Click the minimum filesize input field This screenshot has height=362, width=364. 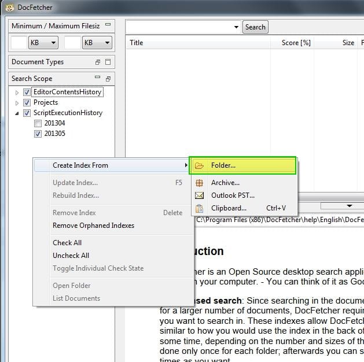coord(19,43)
